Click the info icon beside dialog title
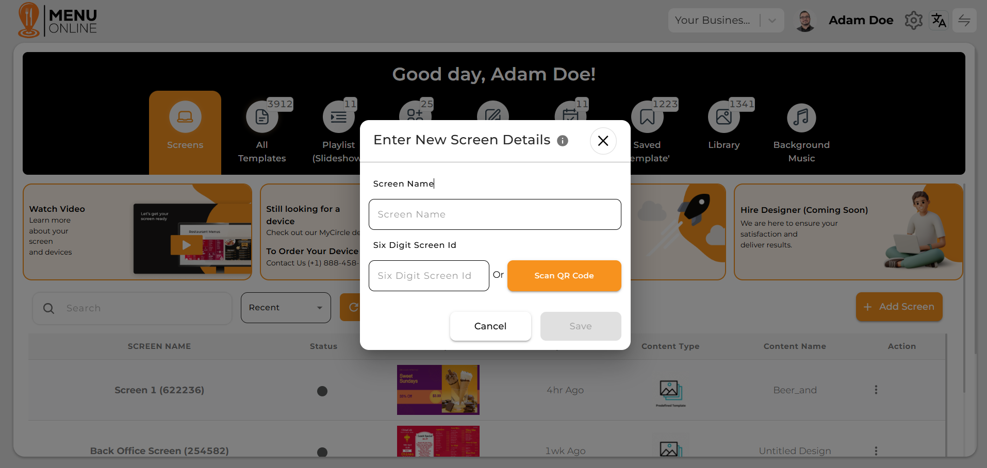This screenshot has width=987, height=468. (563, 141)
